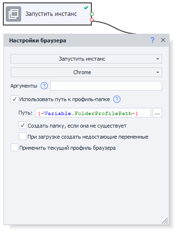Close the Настройки браузера panel

pos(163,40)
